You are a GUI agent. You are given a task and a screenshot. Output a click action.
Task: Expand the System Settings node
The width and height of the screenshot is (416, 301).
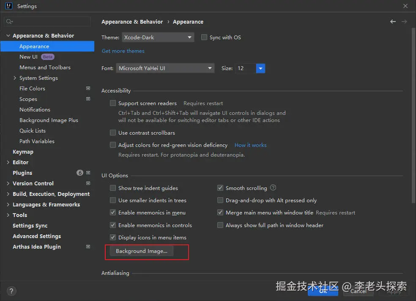[x=15, y=78]
